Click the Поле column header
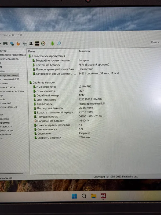Viewport: 161px width, 215px height. coord(31,51)
